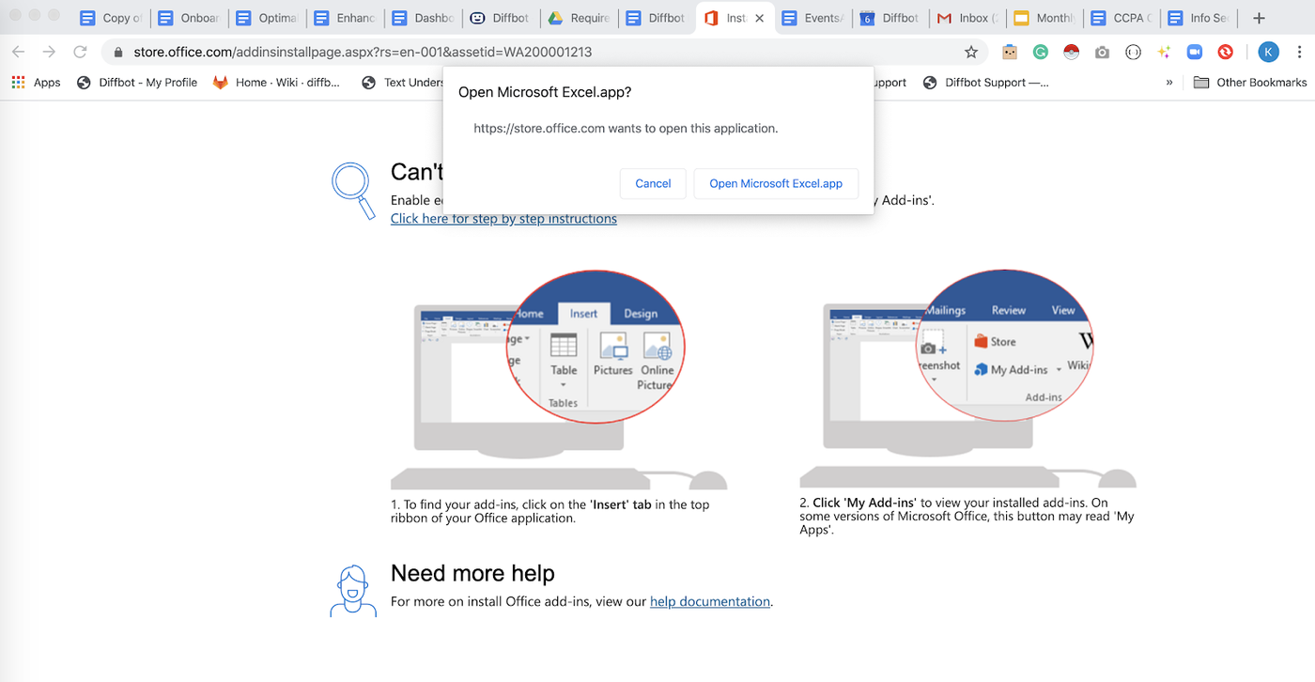
Task: Bookmark this page with the star icon
Action: (x=971, y=53)
